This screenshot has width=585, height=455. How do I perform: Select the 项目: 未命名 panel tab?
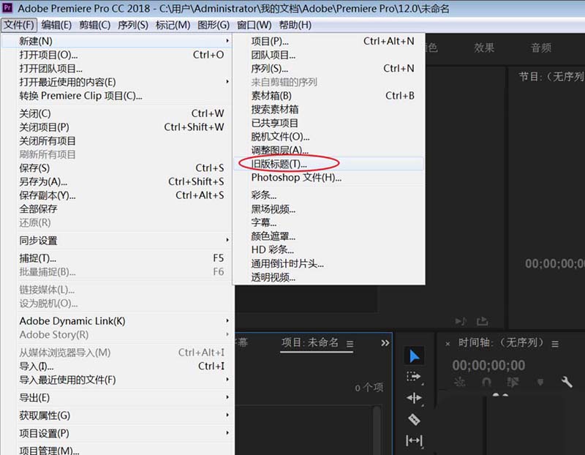[x=310, y=342]
